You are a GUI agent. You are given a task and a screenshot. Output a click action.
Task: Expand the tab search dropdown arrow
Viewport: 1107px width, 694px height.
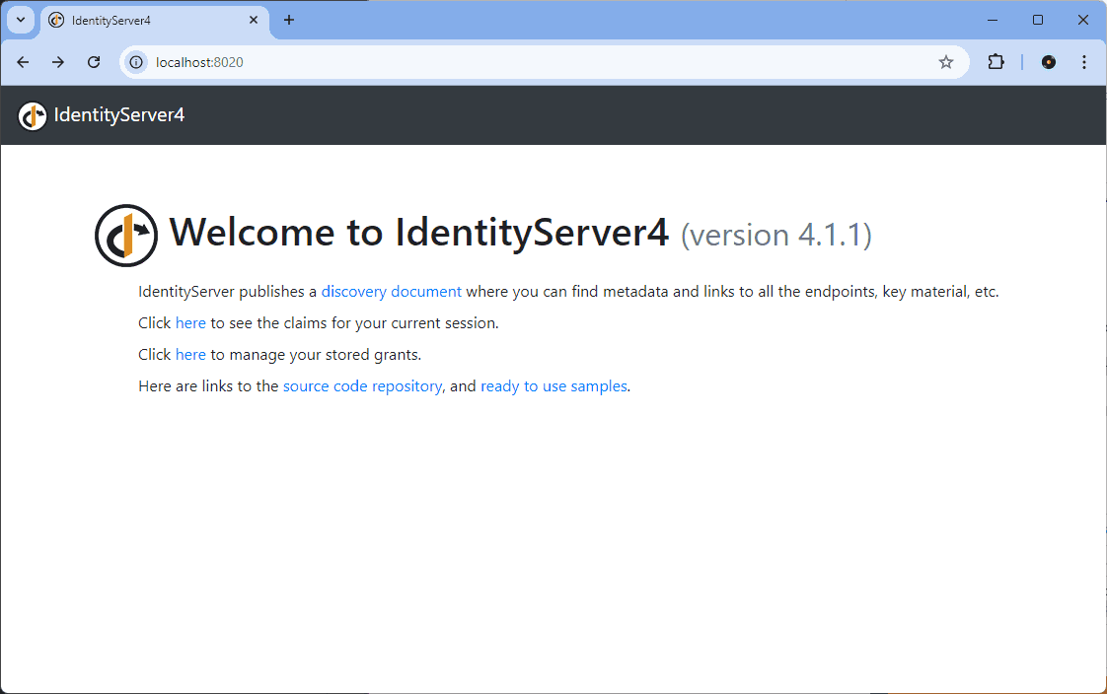(x=20, y=20)
